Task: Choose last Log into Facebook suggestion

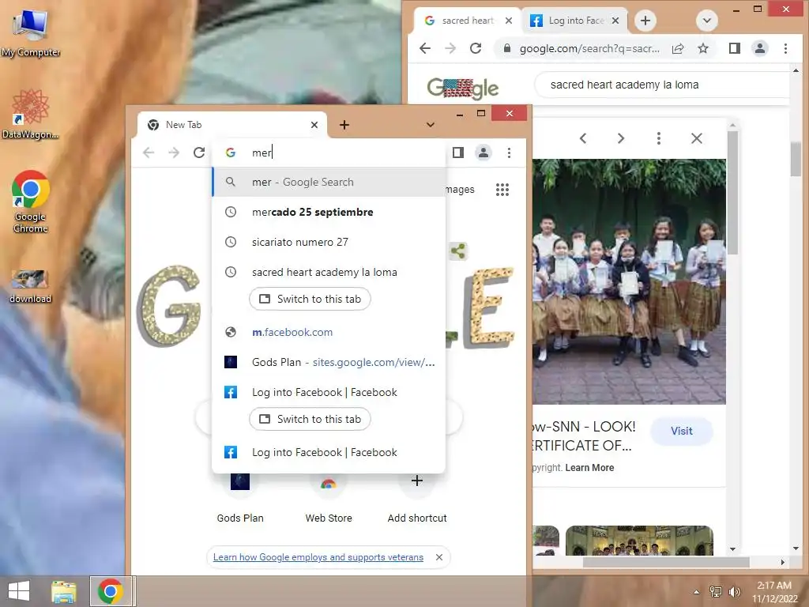Action: pyautogui.click(x=329, y=452)
